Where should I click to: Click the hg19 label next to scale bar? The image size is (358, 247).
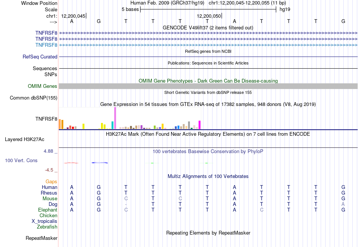pyautogui.click(x=285, y=9)
